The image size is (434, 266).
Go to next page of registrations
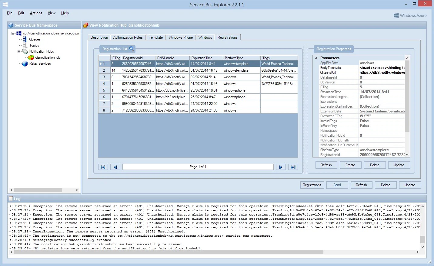281,167
